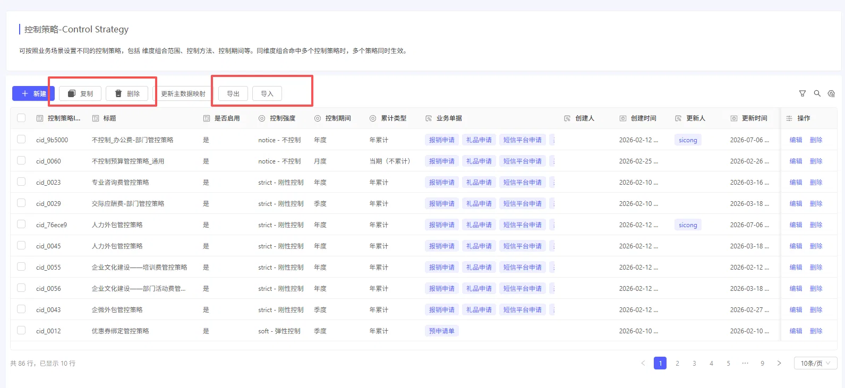Open the table settings gear icon
The height and width of the screenshot is (388, 845).
pyautogui.click(x=831, y=93)
